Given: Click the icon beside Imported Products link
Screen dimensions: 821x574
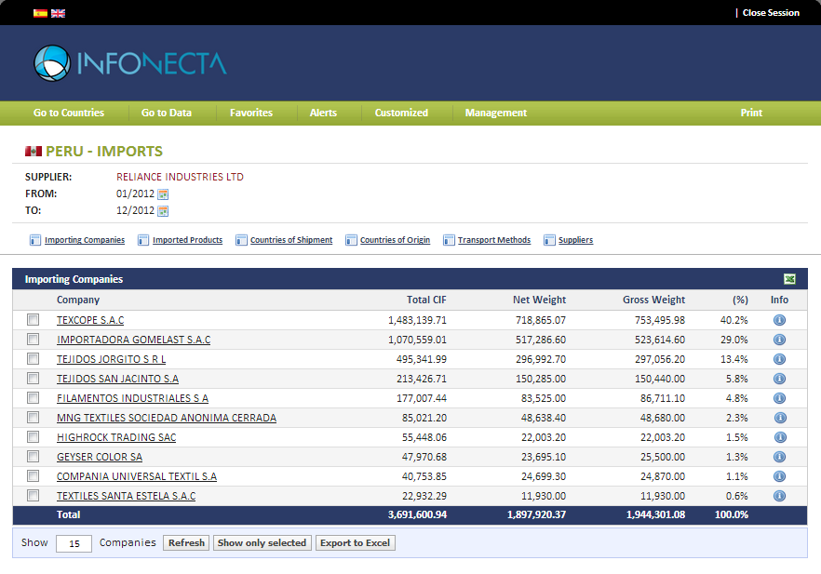Looking at the screenshot, I should (143, 240).
